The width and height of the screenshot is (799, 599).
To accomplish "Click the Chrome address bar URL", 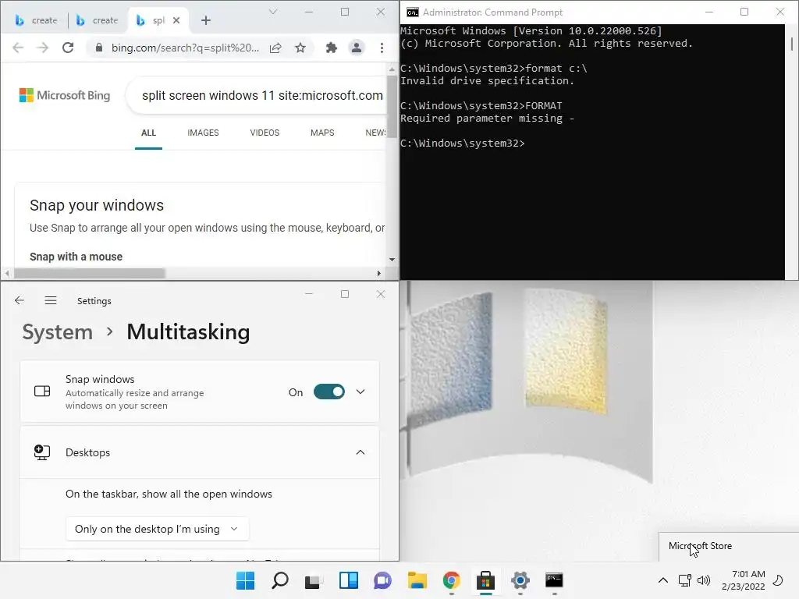I will pyautogui.click(x=185, y=48).
